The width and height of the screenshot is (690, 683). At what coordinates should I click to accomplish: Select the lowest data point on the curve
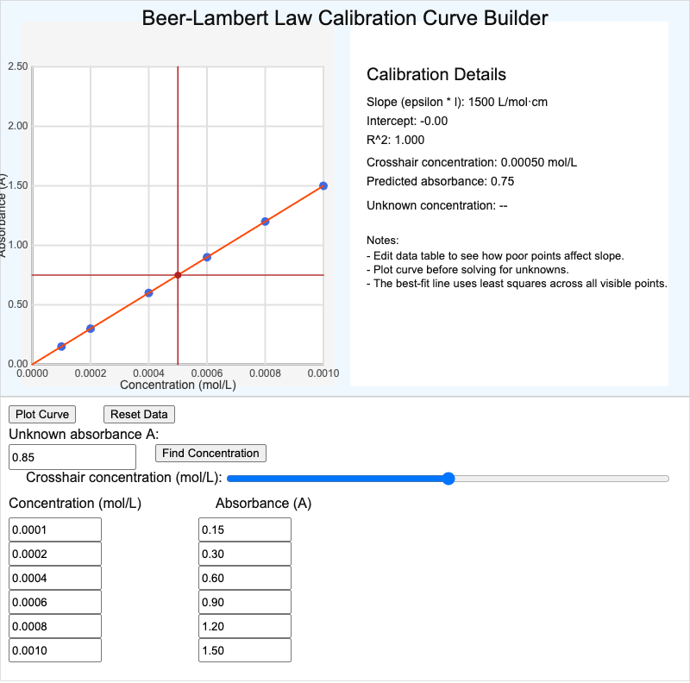point(62,346)
